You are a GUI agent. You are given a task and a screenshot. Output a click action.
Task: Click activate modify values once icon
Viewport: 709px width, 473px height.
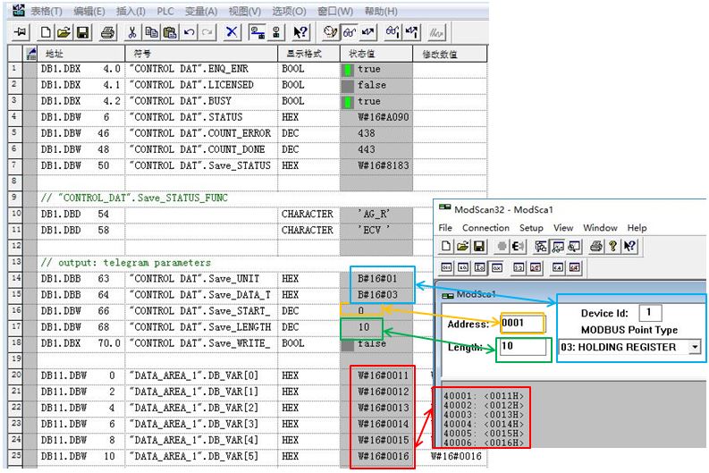(411, 32)
